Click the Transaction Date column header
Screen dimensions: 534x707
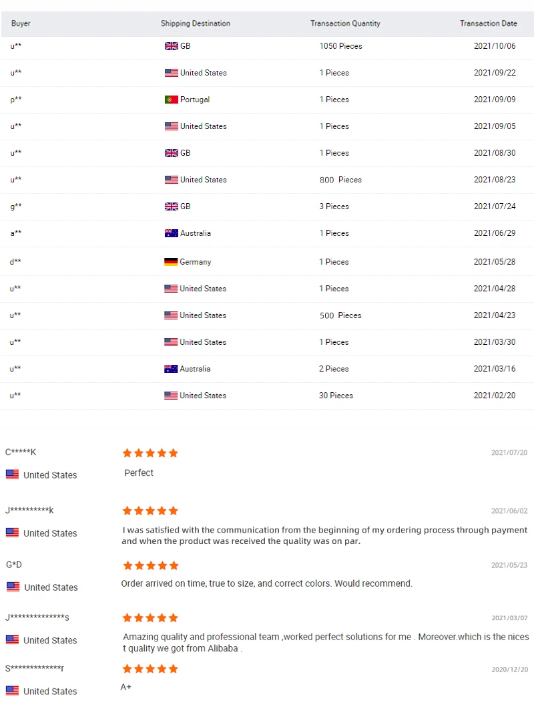489,23
